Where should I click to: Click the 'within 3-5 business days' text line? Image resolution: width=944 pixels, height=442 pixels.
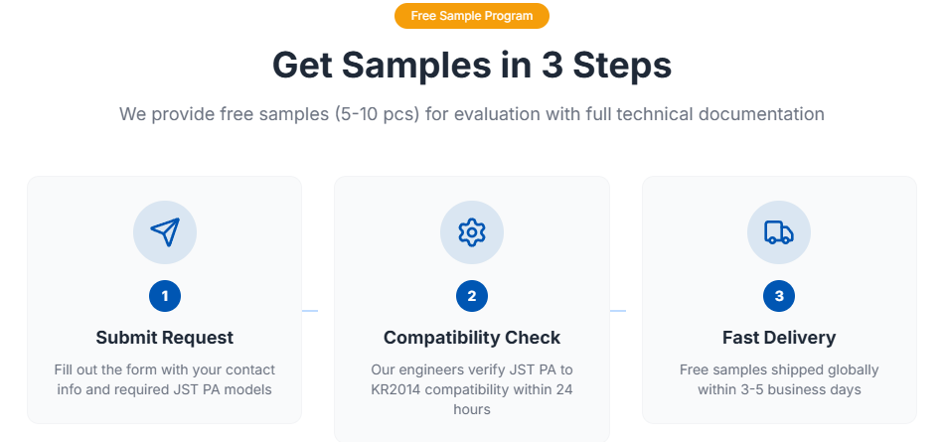779,389
